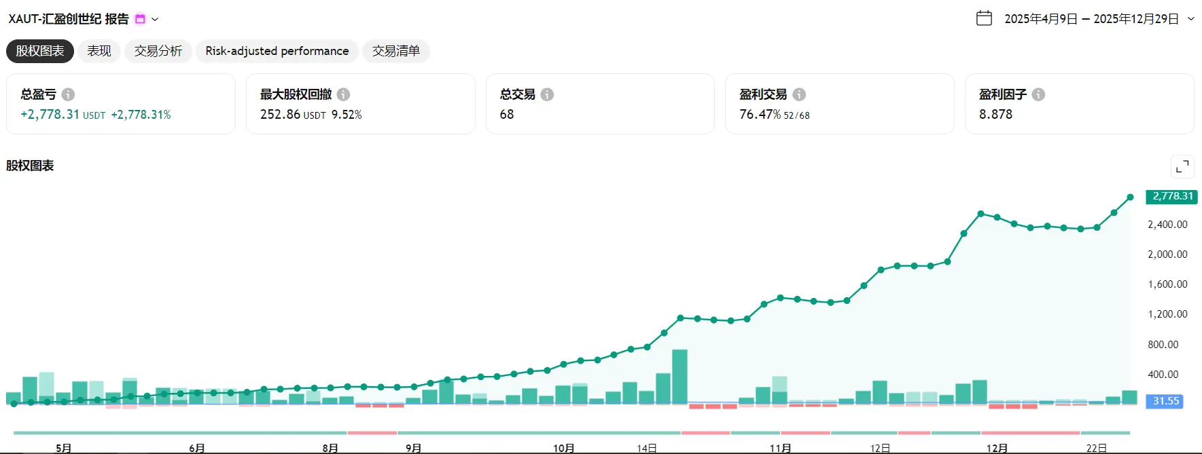Click the 1,200.00 axis label
Viewport: 1202px width, 454px height.
(x=1167, y=314)
